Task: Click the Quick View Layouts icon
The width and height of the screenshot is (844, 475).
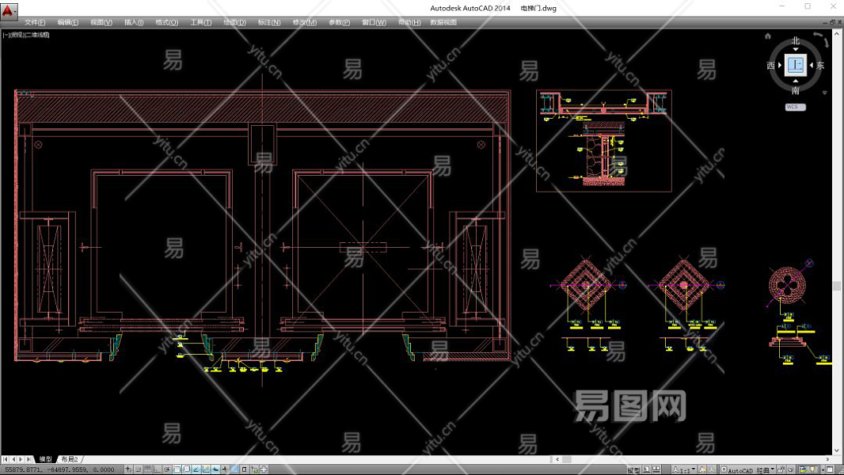Action: coord(646,469)
